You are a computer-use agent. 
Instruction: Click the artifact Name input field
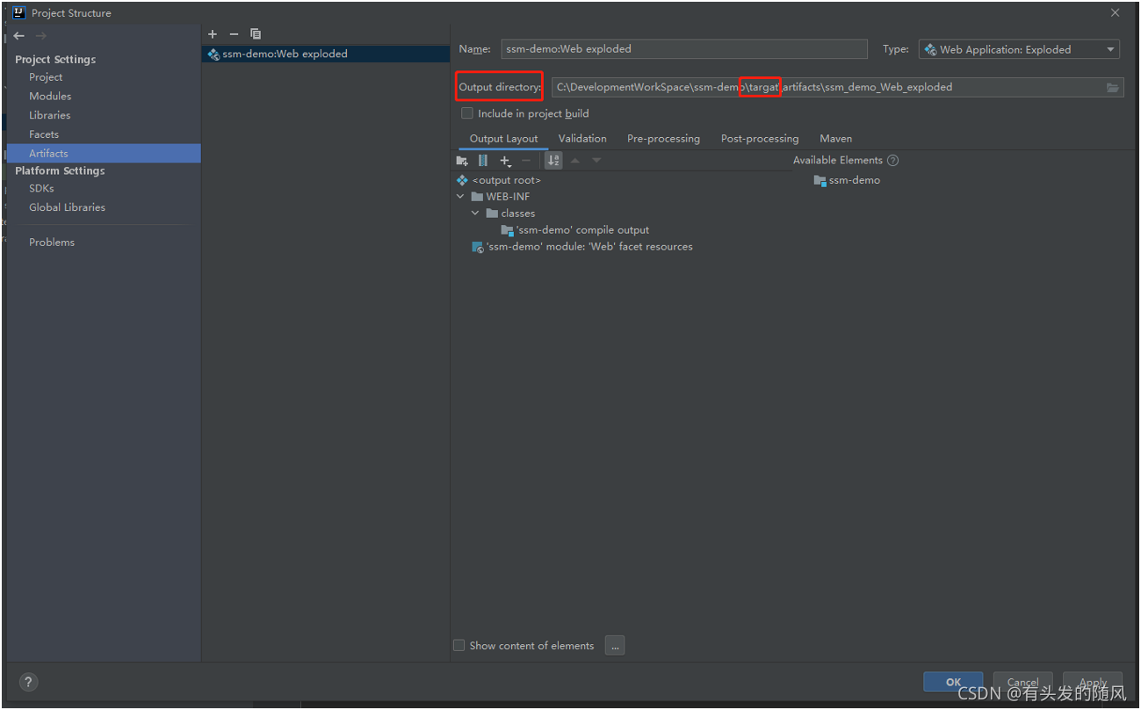684,49
